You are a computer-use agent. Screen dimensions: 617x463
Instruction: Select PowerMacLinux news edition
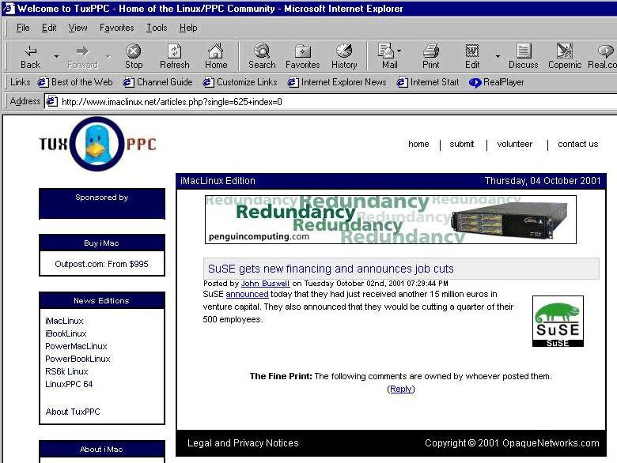pyautogui.click(x=76, y=346)
